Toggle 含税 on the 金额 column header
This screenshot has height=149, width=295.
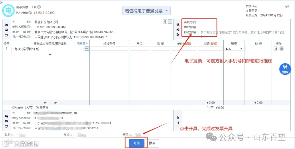(x=213, y=44)
